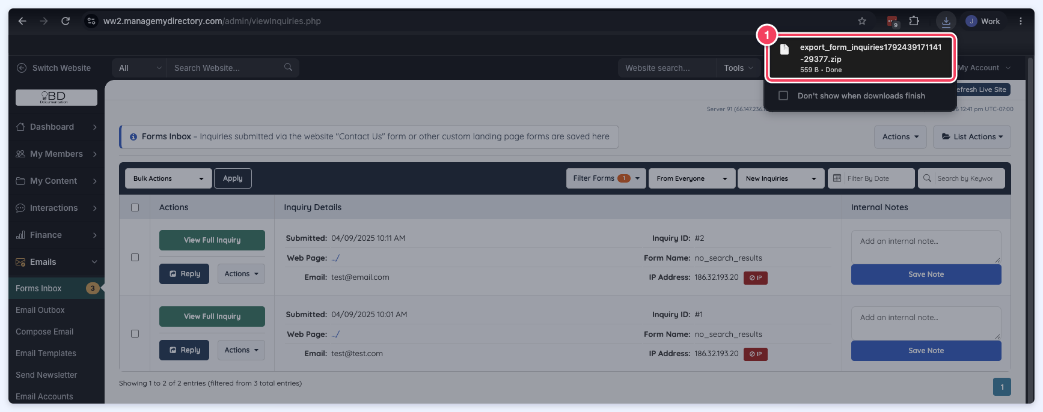Collapse the Emails sidebar menu

(x=57, y=262)
